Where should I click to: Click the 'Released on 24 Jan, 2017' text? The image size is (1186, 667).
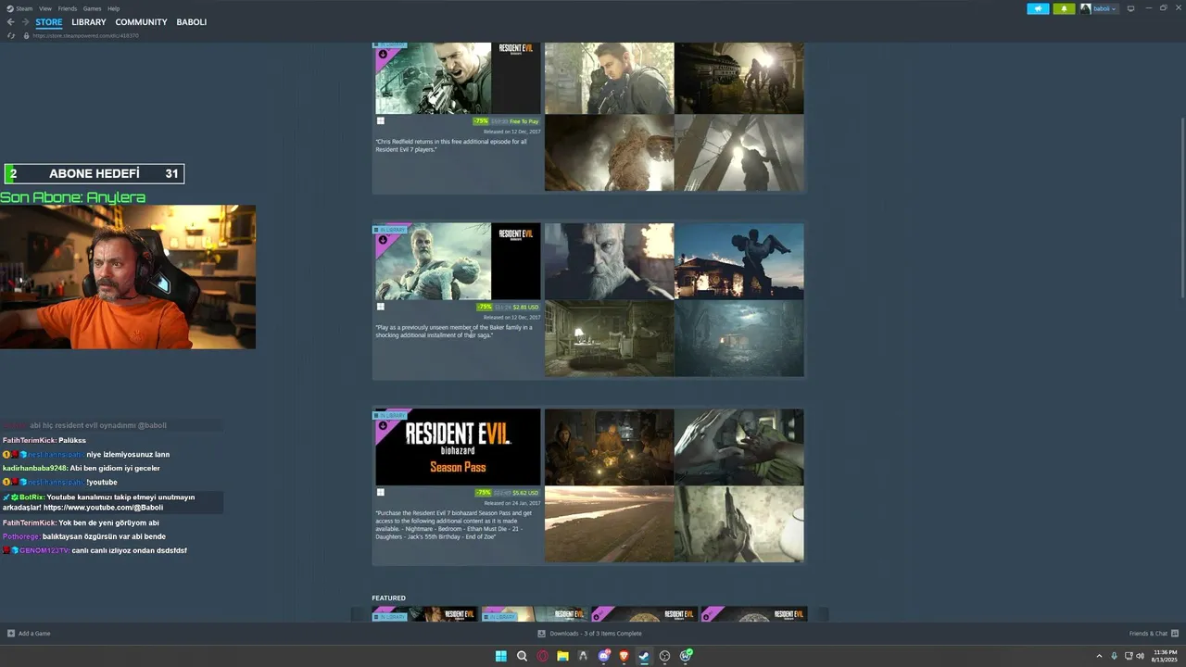click(x=511, y=503)
